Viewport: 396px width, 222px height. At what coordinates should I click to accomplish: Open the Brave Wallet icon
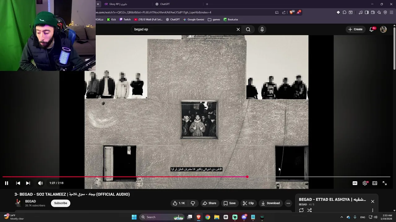373,12
